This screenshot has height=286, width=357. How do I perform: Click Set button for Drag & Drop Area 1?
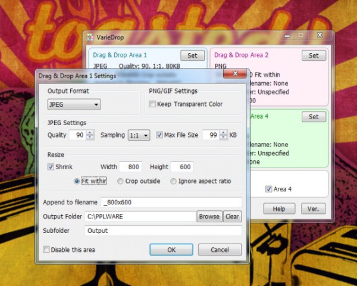192,55
